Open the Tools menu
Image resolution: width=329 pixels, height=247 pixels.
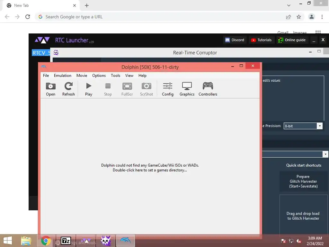(116, 75)
